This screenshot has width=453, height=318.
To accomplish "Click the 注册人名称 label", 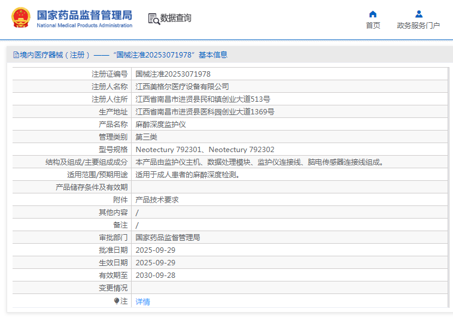I will click(x=110, y=86).
